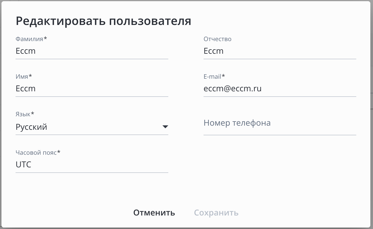This screenshot has height=229, width=373.
Task: Open the language selector showing Русский
Action: (x=88, y=127)
